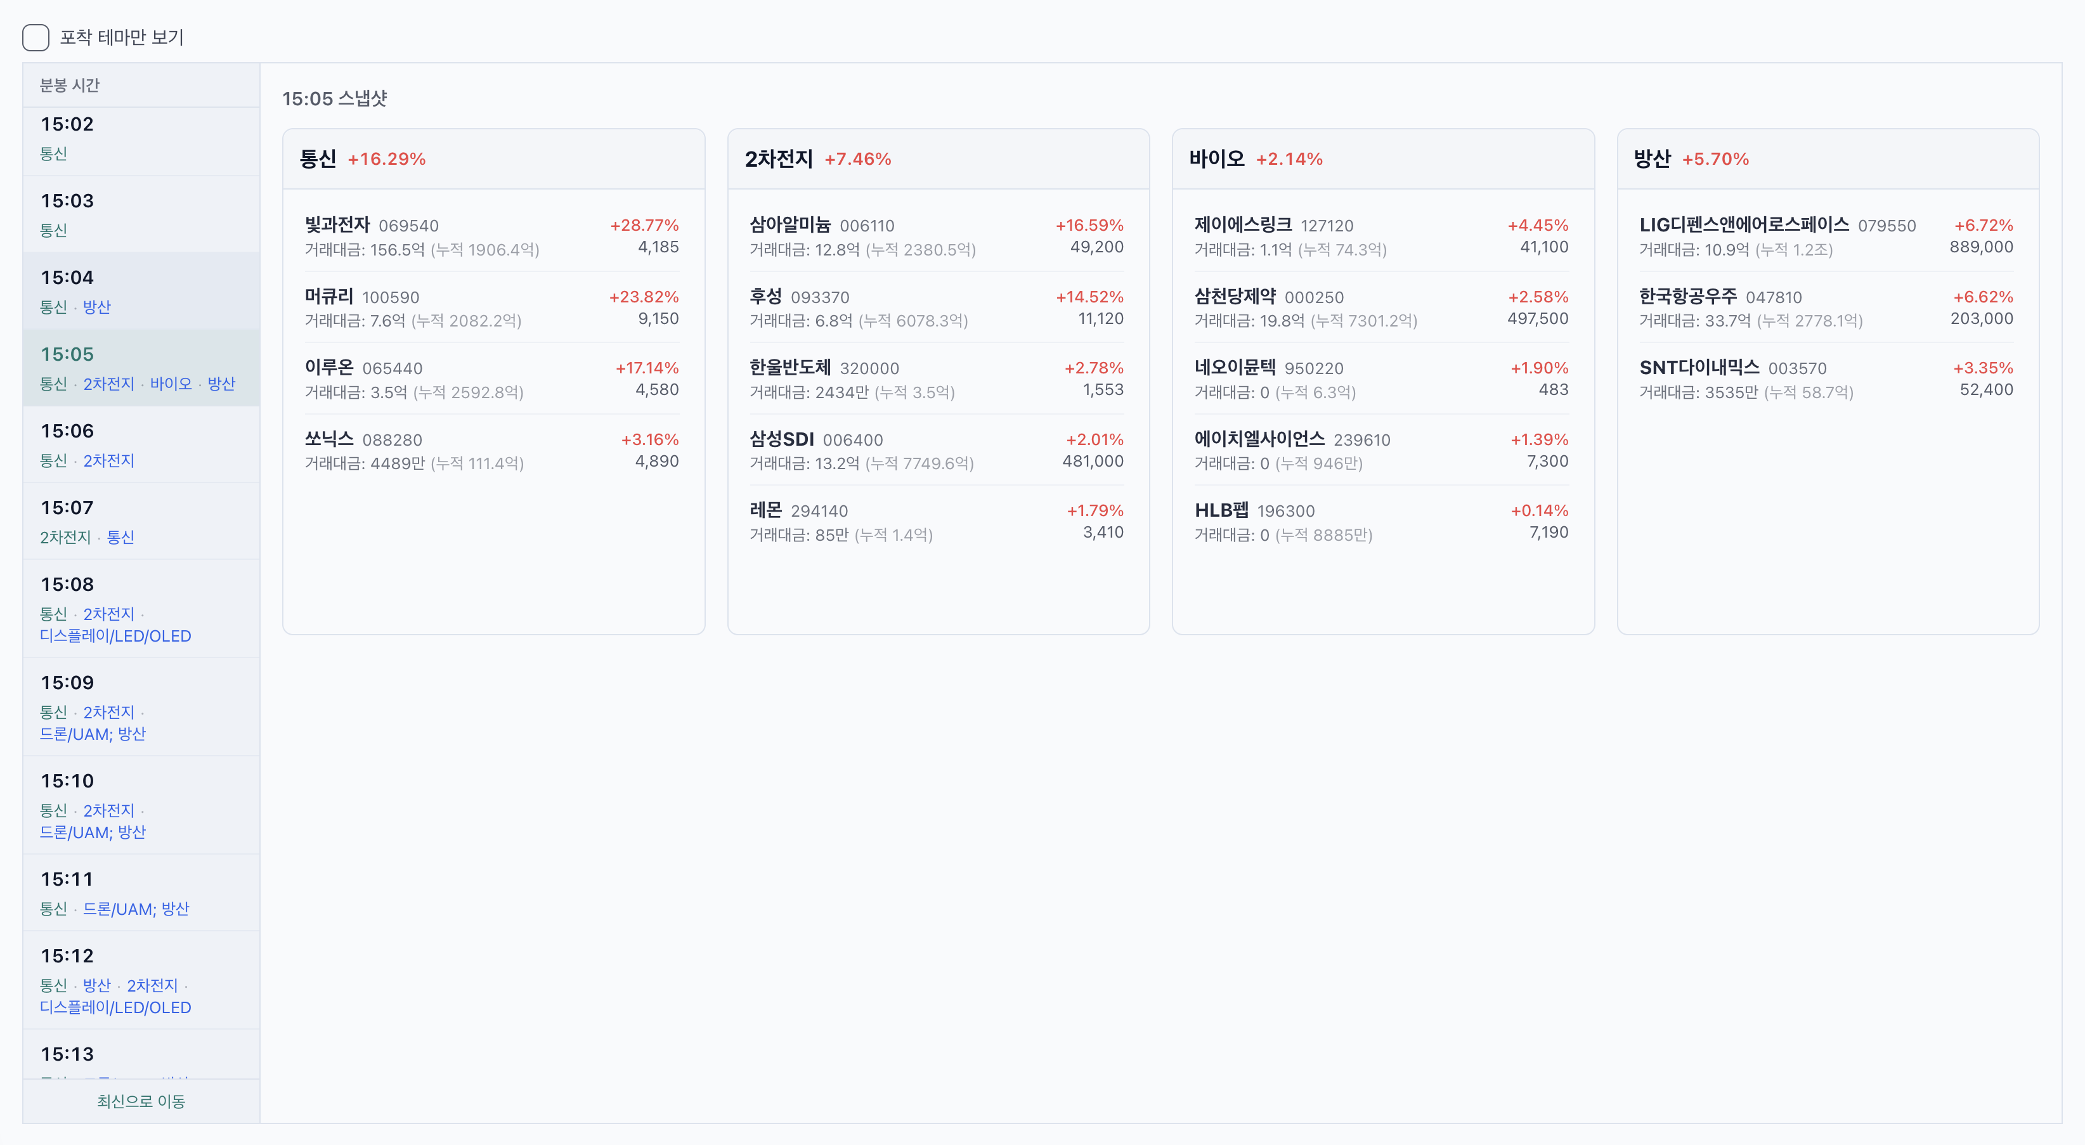Open the SNT다이내믹스 003570 stock row

(1826, 378)
